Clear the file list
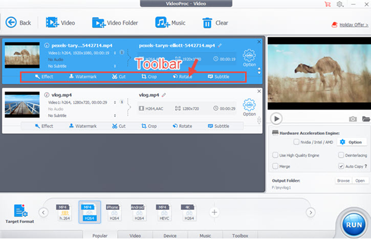This screenshot has width=371, height=239. click(x=215, y=23)
